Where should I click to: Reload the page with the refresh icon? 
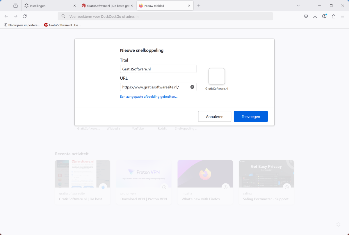tap(25, 17)
